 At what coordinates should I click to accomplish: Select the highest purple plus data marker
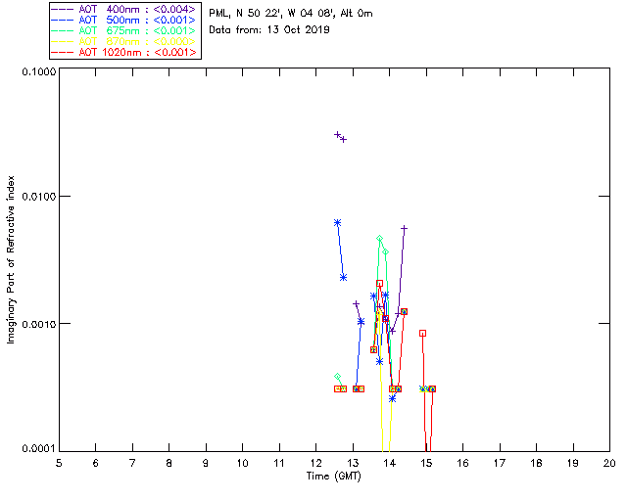tap(337, 135)
